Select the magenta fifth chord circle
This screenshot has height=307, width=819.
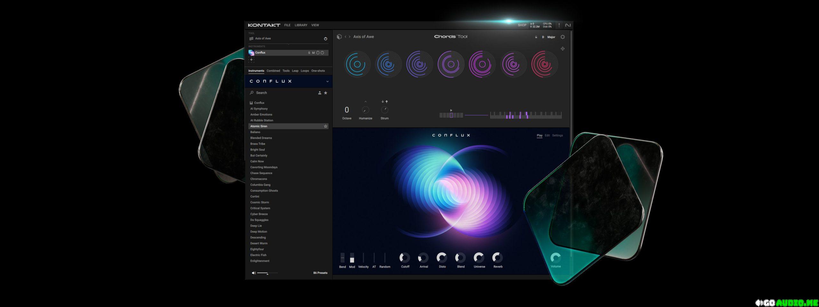pyautogui.click(x=482, y=64)
